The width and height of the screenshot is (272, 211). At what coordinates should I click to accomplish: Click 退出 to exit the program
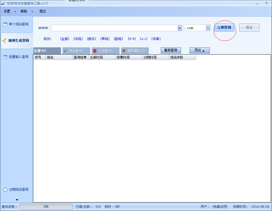coord(42,11)
